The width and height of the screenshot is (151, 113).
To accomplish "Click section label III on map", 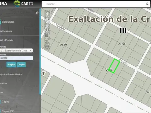I will coord(123,30).
